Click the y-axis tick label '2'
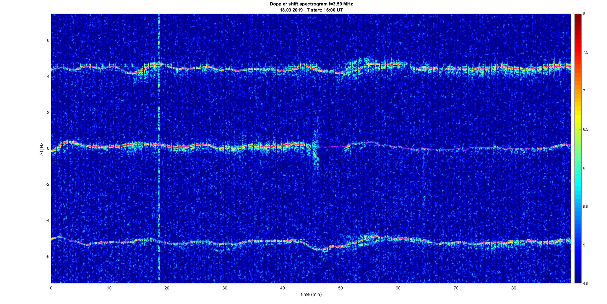607x304 pixels. 48,112
